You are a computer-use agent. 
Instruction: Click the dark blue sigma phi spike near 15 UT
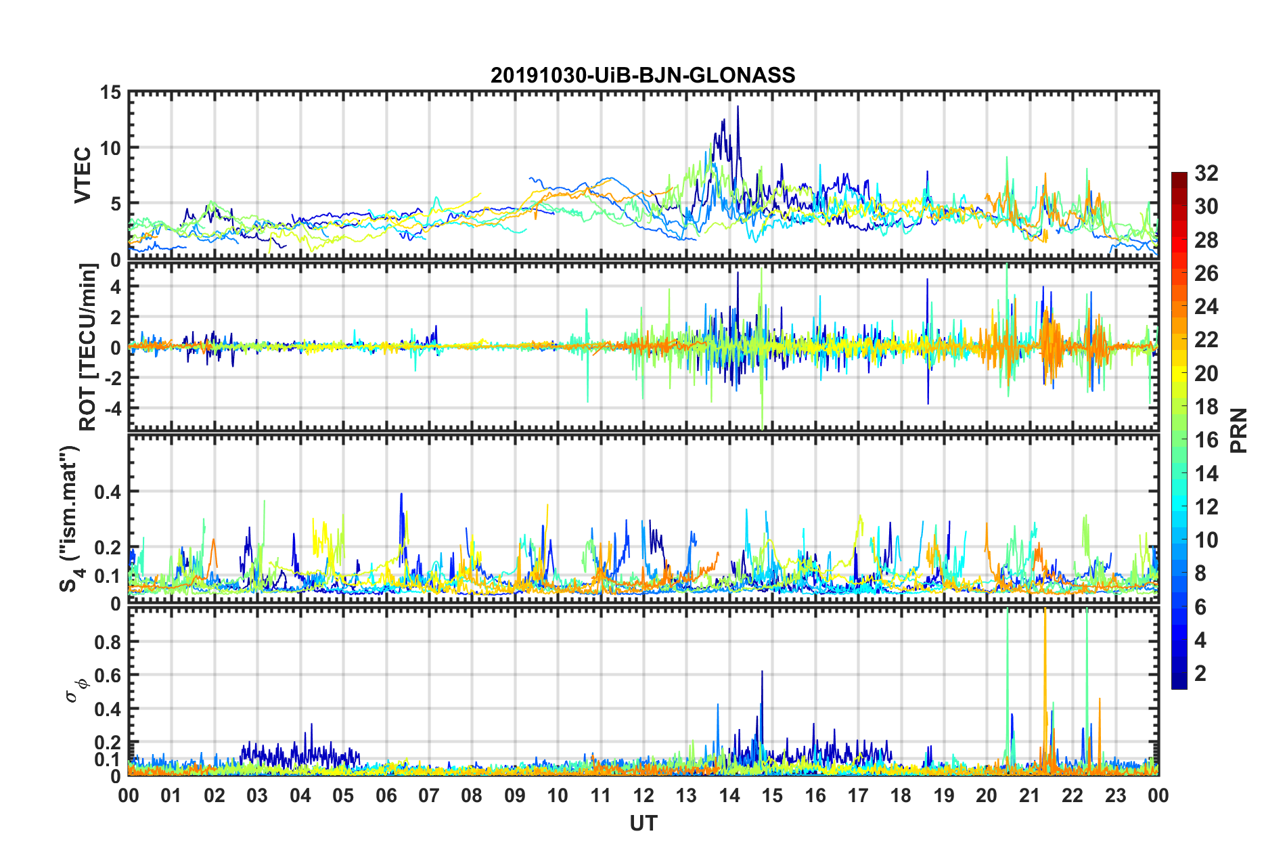(762, 673)
